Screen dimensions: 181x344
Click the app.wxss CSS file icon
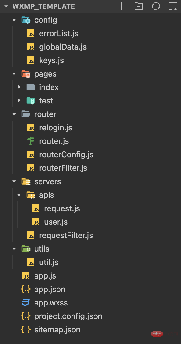26,303
